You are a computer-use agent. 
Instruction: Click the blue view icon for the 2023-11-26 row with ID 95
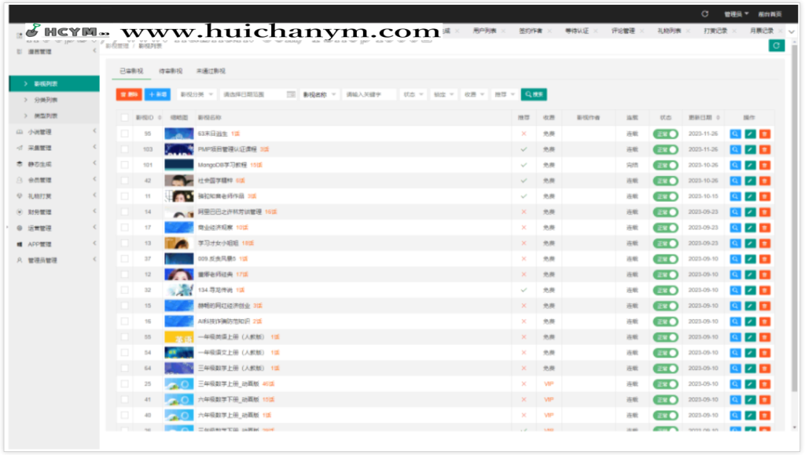coord(735,134)
